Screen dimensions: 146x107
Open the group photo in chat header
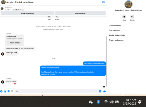3,2
